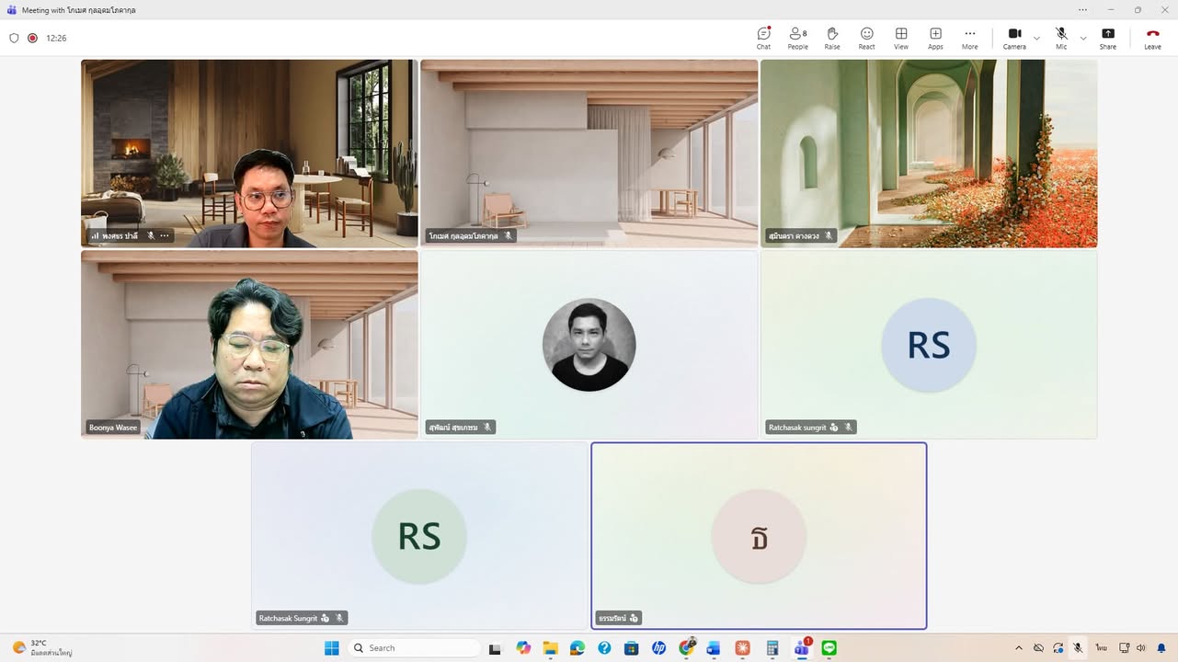This screenshot has width=1178, height=662.
Task: Open title bar settings ellipsis menu
Action: [x=1083, y=9]
